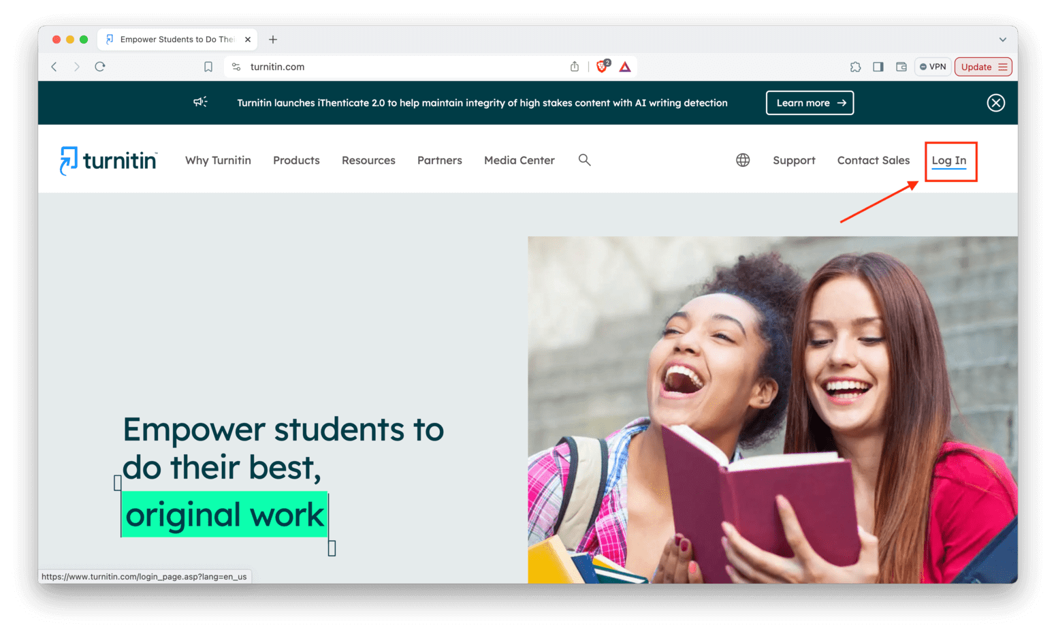The image size is (1056, 634).
Task: Open Brave Rewards triangle icon
Action: coord(624,66)
